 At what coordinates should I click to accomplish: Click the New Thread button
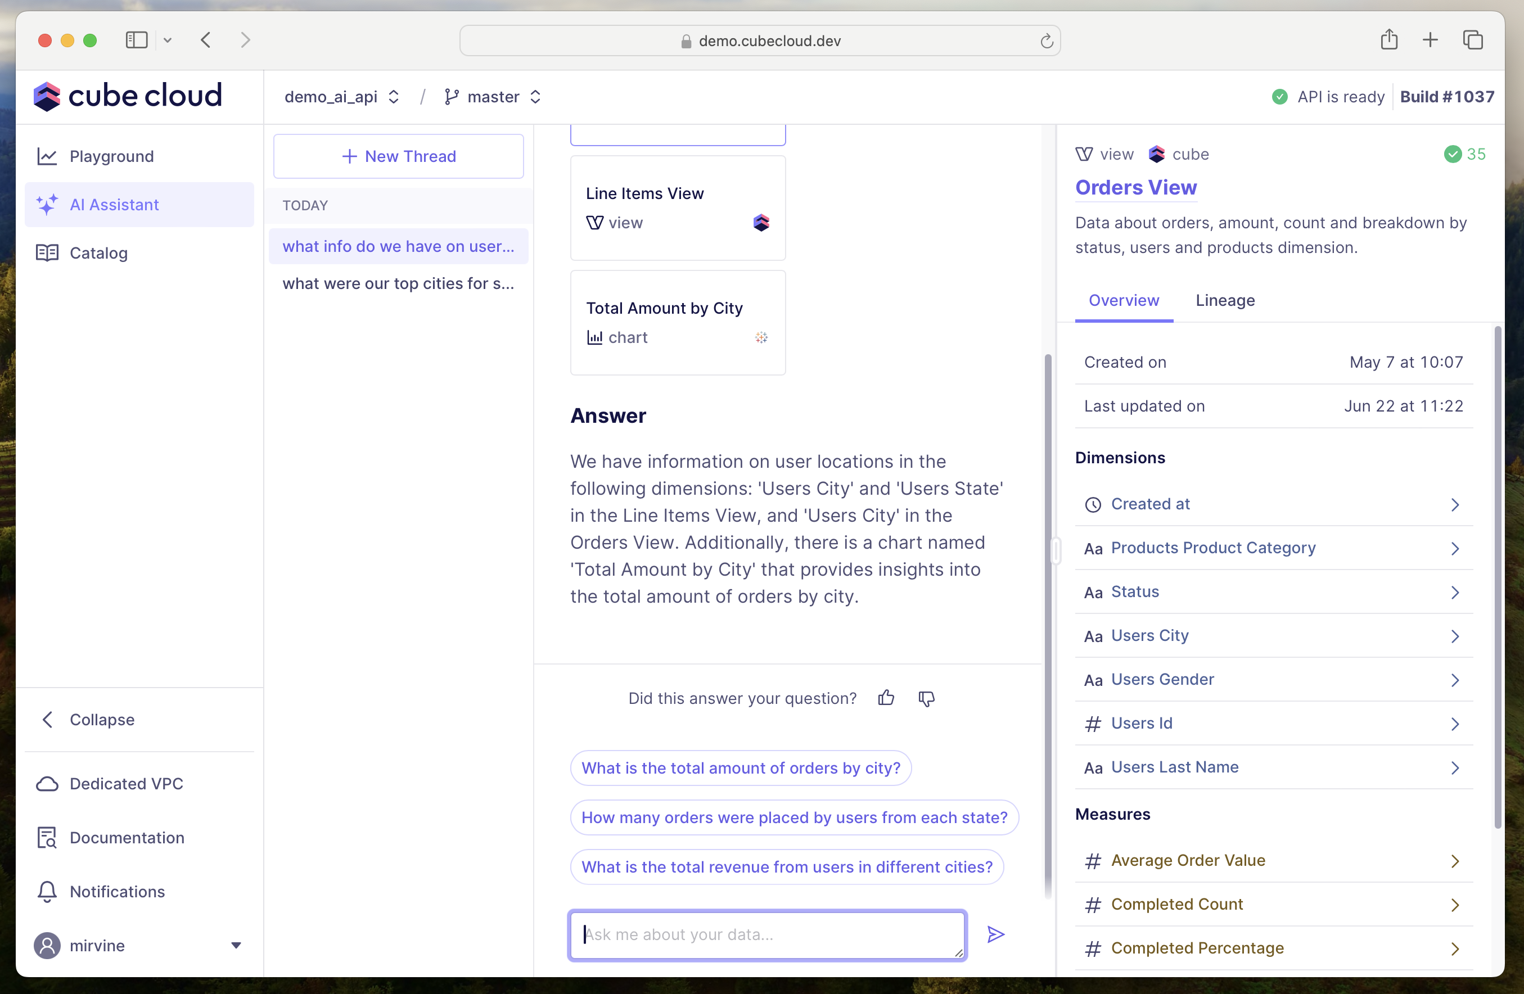[x=399, y=156]
